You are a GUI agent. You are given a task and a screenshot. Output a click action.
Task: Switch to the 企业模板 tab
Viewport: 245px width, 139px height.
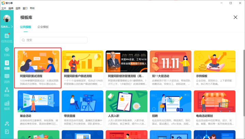[x=43, y=27]
